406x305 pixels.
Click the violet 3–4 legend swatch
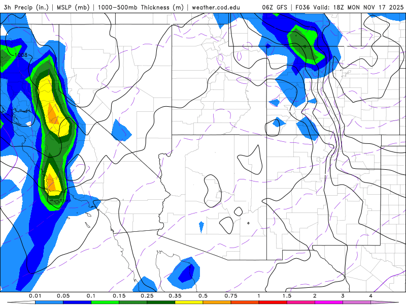[357, 302]
